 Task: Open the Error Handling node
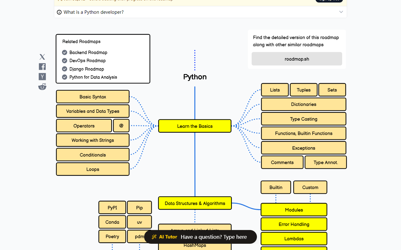pos(294,224)
